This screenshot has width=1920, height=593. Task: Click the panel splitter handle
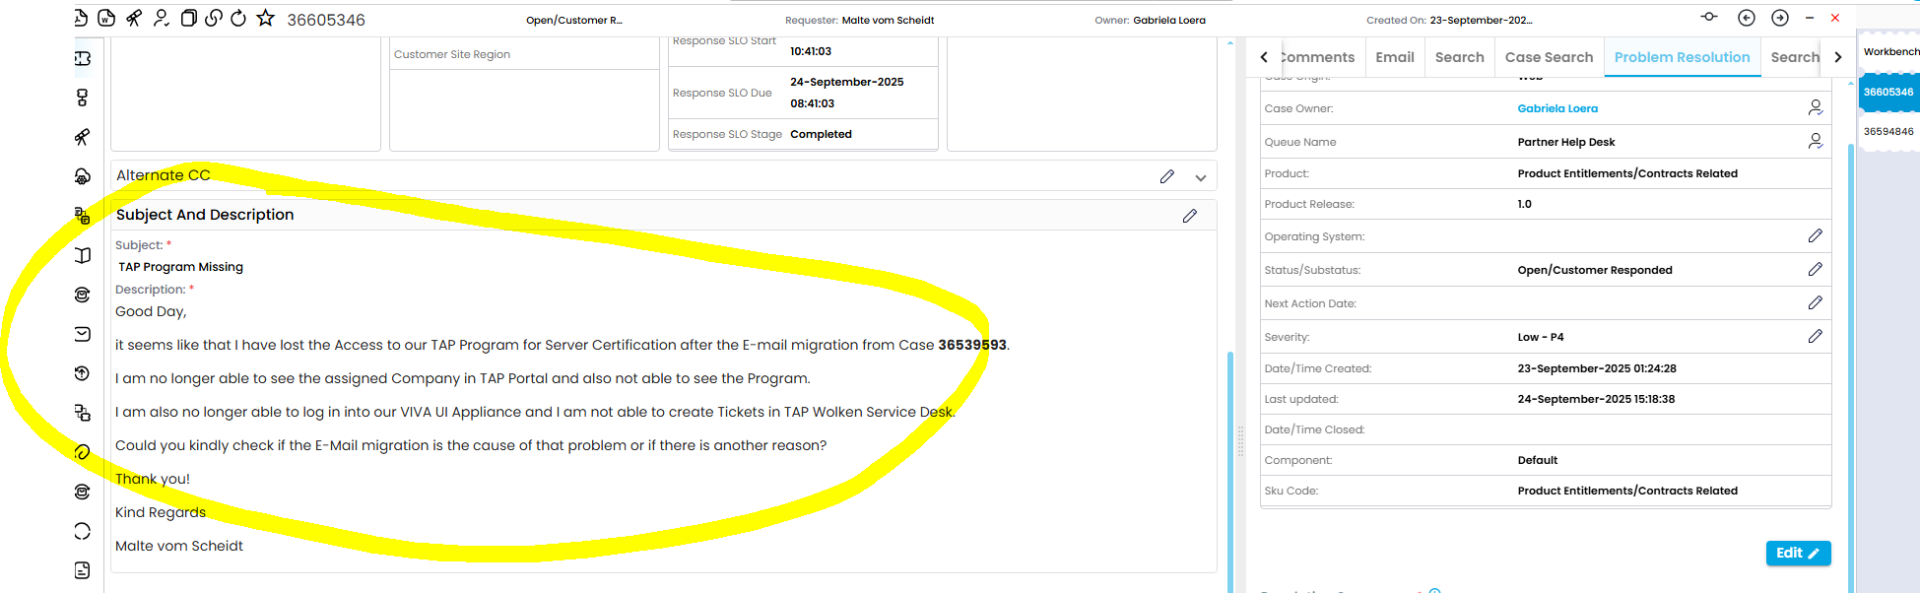coord(1240,441)
